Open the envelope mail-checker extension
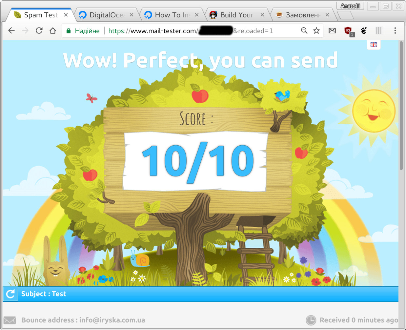406x330 pixels. (332, 31)
